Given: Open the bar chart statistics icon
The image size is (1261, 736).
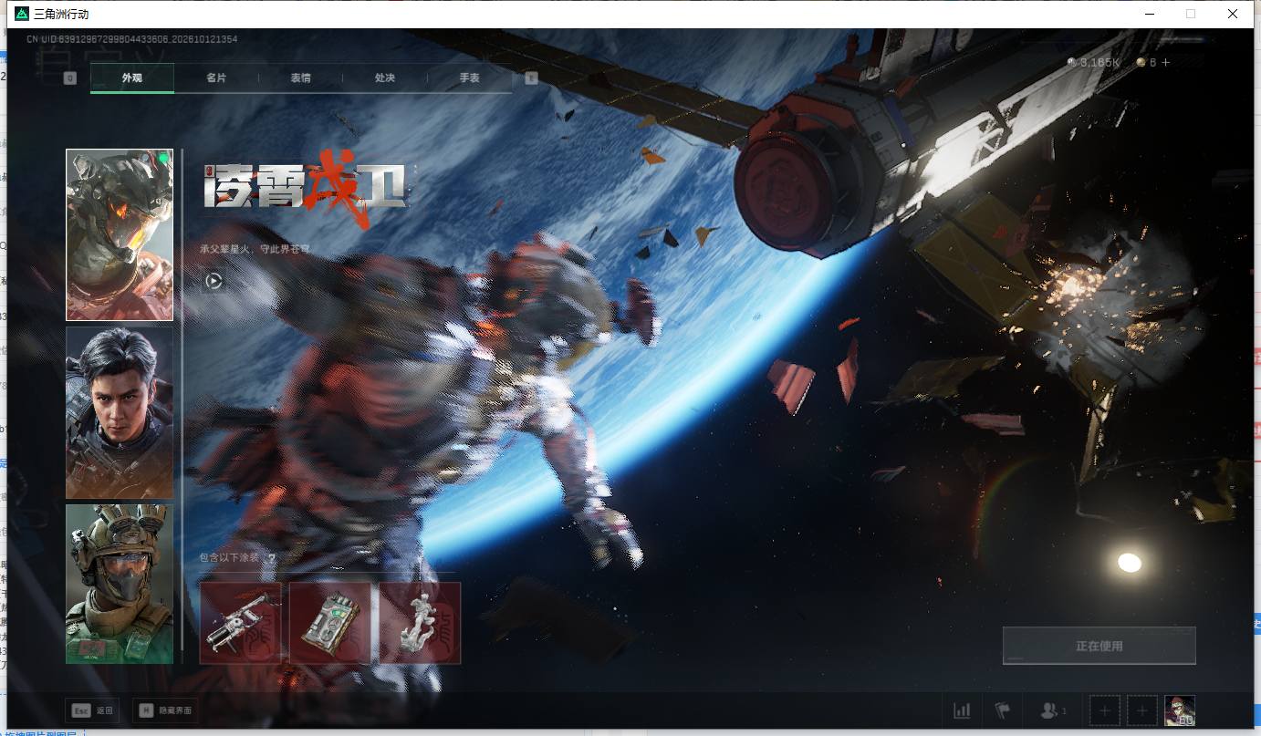Looking at the screenshot, I should coord(962,710).
